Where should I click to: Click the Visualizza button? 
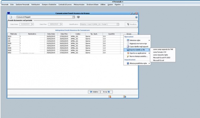coord(131,24)
